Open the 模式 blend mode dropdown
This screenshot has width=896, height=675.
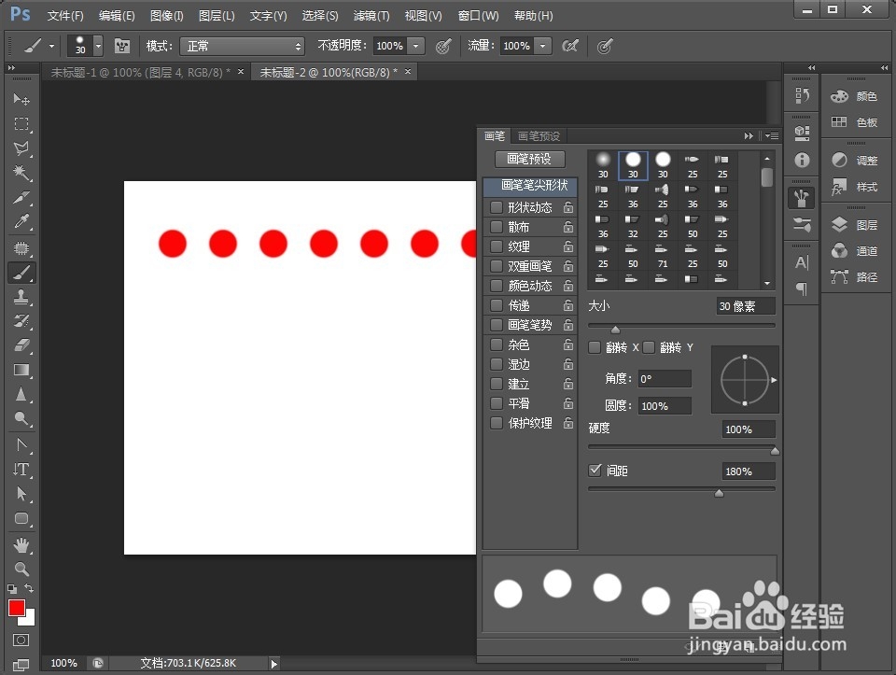click(x=243, y=46)
